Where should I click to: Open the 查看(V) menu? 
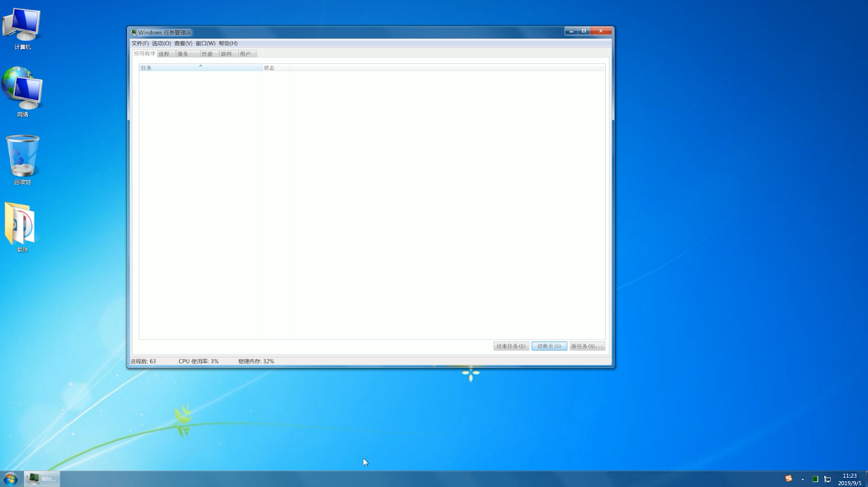pos(183,43)
